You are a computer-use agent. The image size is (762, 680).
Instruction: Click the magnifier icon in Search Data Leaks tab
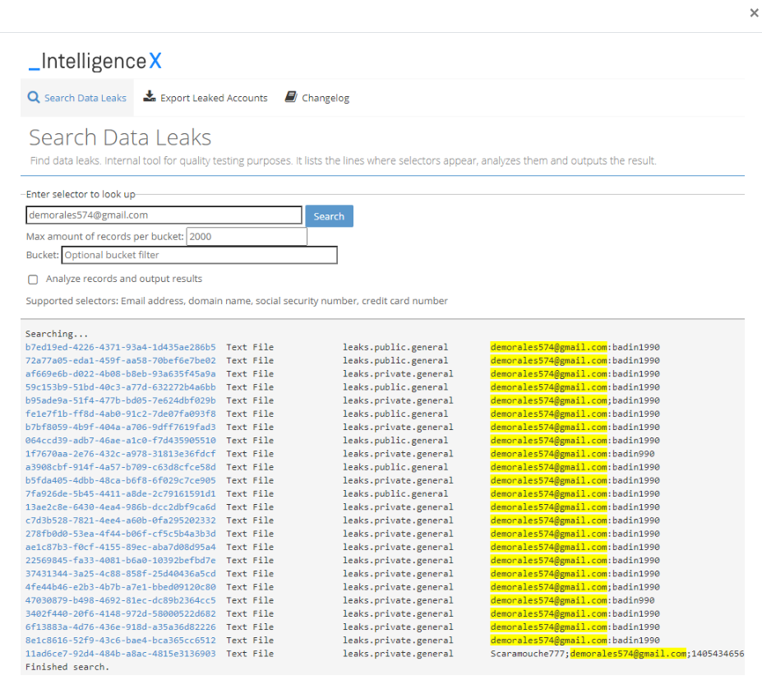[34, 97]
